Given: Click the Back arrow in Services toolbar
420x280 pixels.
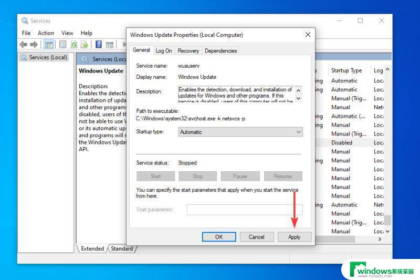Looking at the screenshot, I should pyautogui.click(x=23, y=45).
